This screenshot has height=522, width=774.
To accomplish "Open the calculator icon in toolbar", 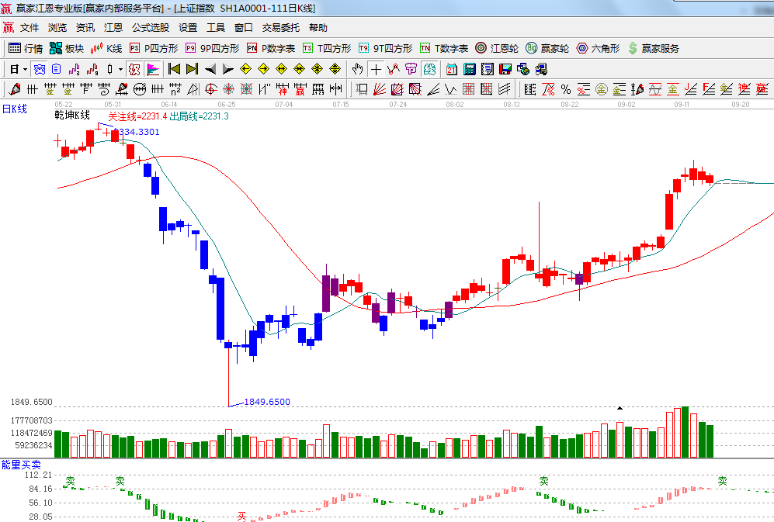I will pos(469,69).
